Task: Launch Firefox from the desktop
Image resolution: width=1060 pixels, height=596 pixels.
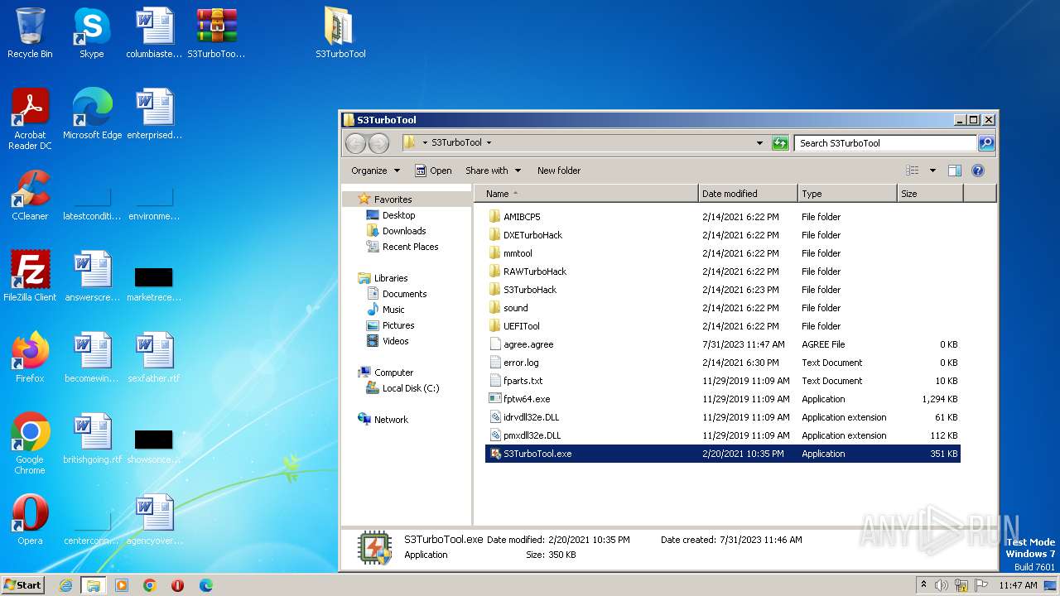Action: [x=30, y=358]
